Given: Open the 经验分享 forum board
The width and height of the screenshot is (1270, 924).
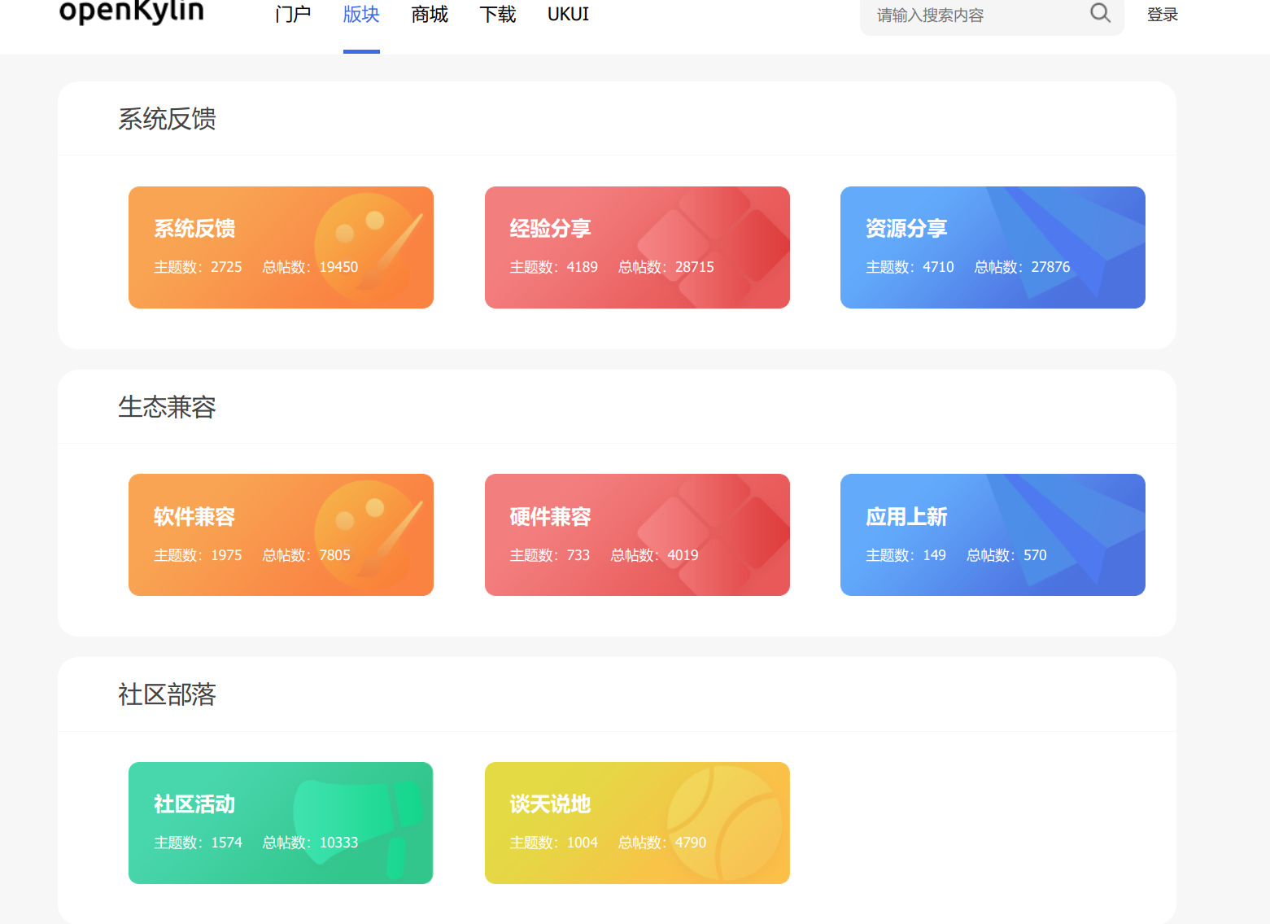Looking at the screenshot, I should 637,247.
